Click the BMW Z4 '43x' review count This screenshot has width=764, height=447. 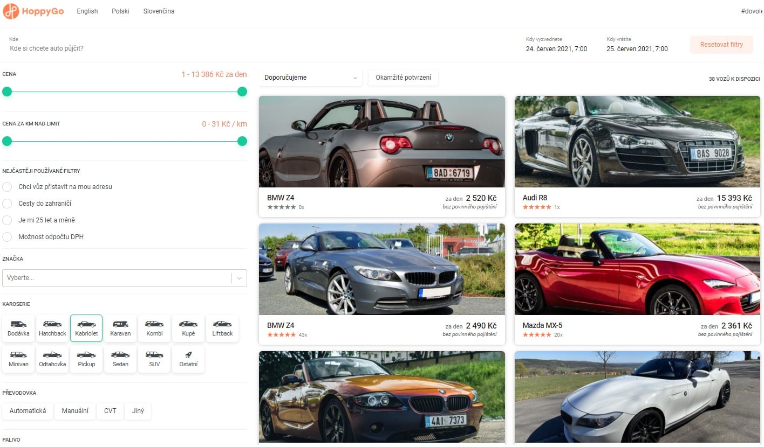tap(303, 335)
